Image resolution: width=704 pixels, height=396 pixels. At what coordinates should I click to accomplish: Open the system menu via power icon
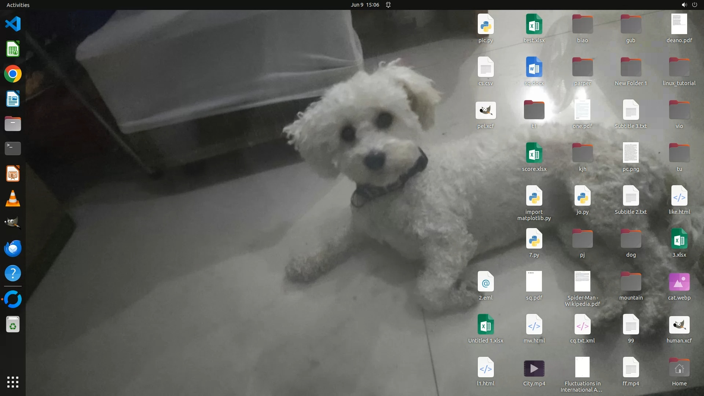pos(694,5)
